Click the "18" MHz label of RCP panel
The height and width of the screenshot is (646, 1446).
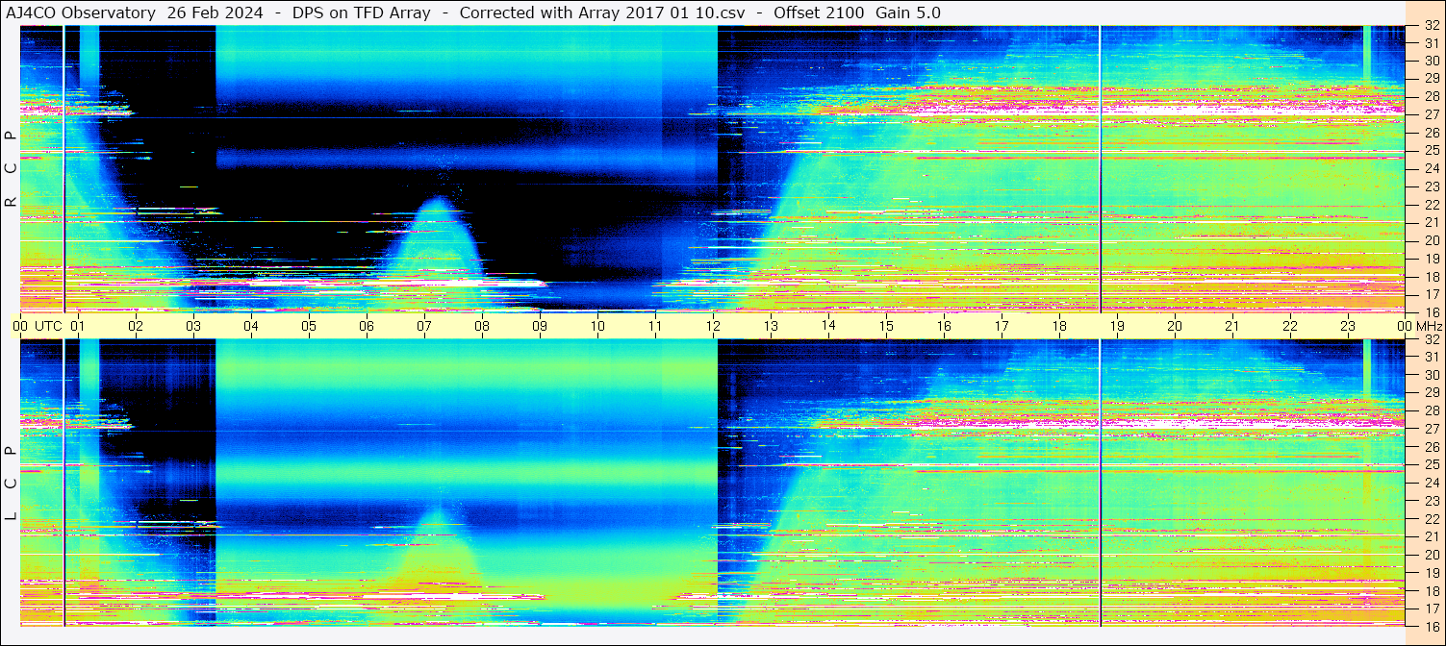pos(1431,276)
